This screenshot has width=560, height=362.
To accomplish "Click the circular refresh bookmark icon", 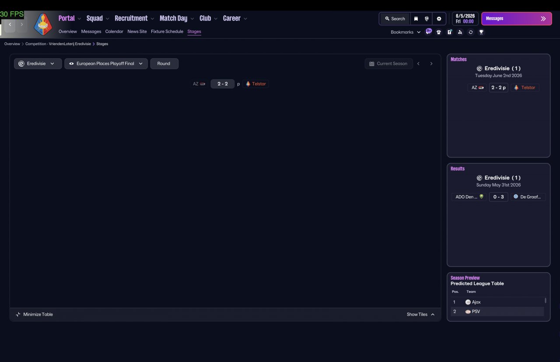I will [x=471, y=32].
